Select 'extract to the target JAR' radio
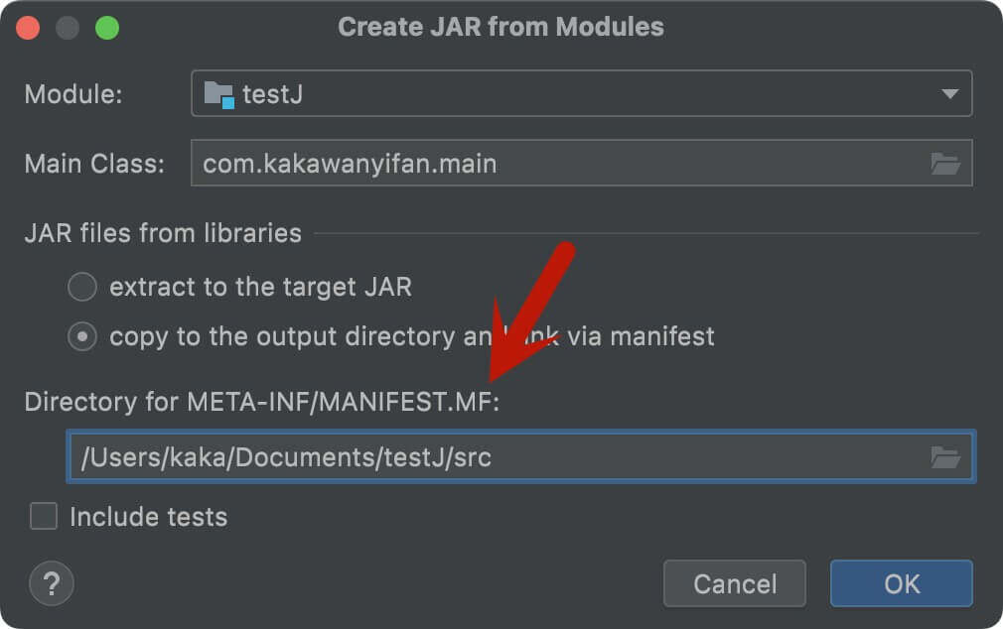Image resolution: width=1003 pixels, height=629 pixels. (82, 288)
